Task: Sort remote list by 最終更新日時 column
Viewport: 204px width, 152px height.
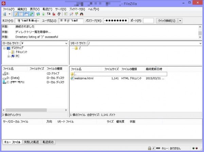Action: click(x=155, y=69)
